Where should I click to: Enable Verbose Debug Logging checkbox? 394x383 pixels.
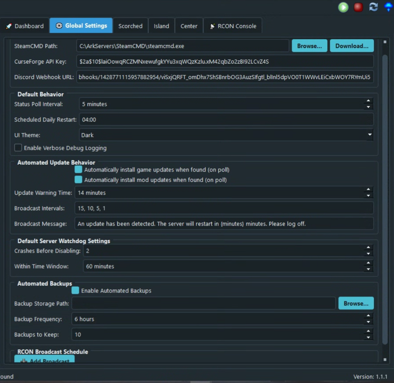(x=18, y=148)
